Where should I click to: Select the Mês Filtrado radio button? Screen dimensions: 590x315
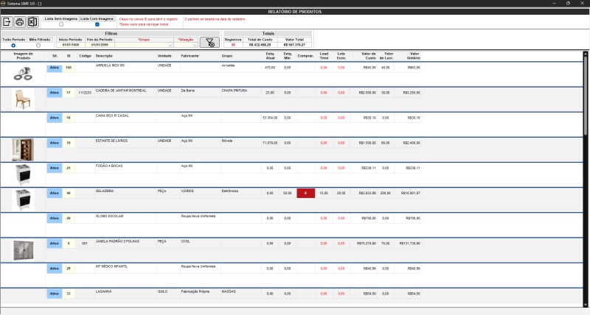click(38, 45)
